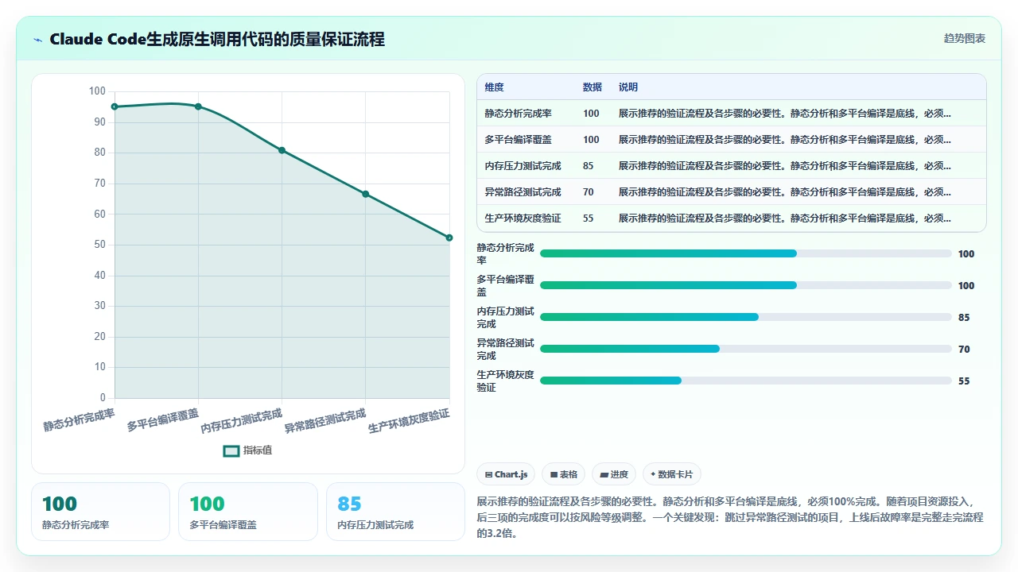Image resolution: width=1018 pixels, height=572 pixels.
Task: Click the page title Claude Code生成原生调用代码的质量保证流程
Action: 217,40
